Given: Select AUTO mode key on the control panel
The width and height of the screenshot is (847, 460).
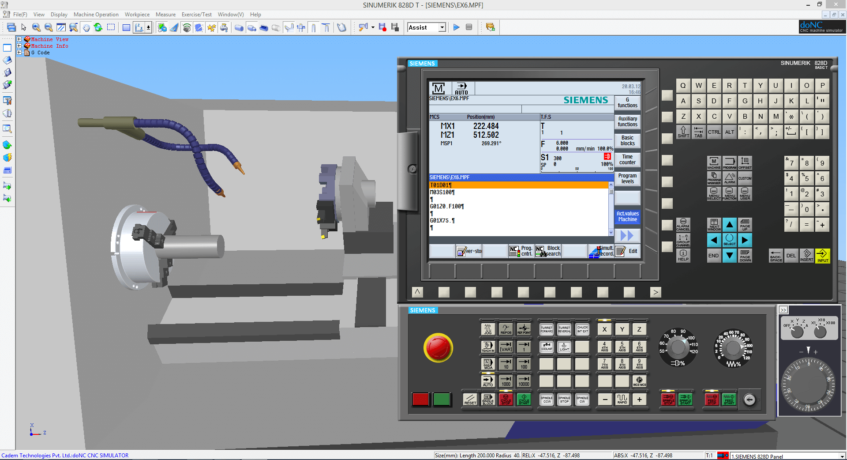Looking at the screenshot, I should click(x=488, y=381).
